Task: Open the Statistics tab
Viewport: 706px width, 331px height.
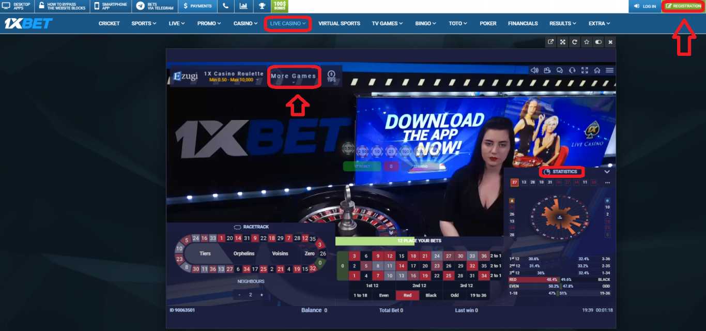Action: [561, 172]
